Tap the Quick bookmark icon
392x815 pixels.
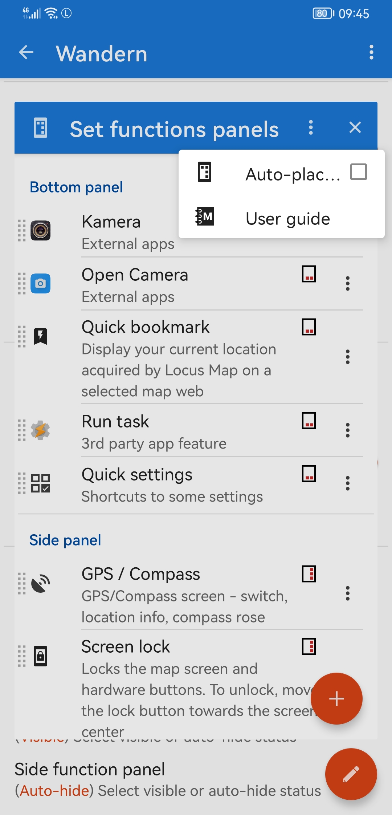coord(40,336)
